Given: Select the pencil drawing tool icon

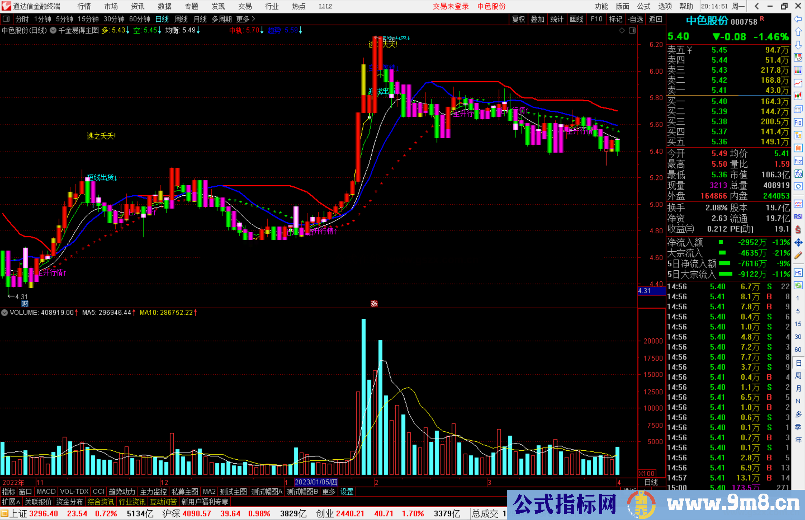Looking at the screenshot, I should tap(798, 256).
